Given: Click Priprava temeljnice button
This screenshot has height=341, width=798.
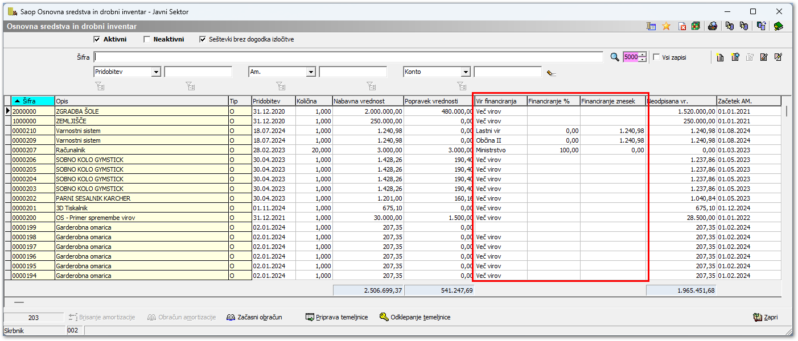Looking at the screenshot, I should pos(336,317).
